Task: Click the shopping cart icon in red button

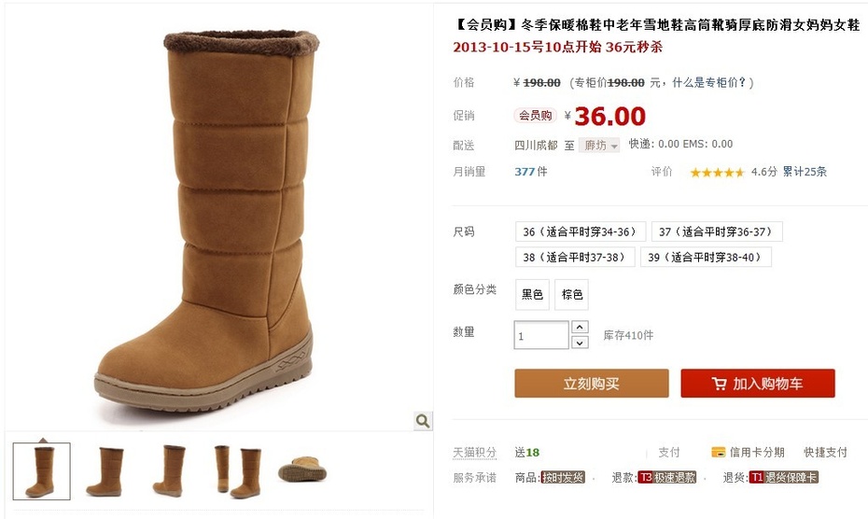Action: pos(719,384)
